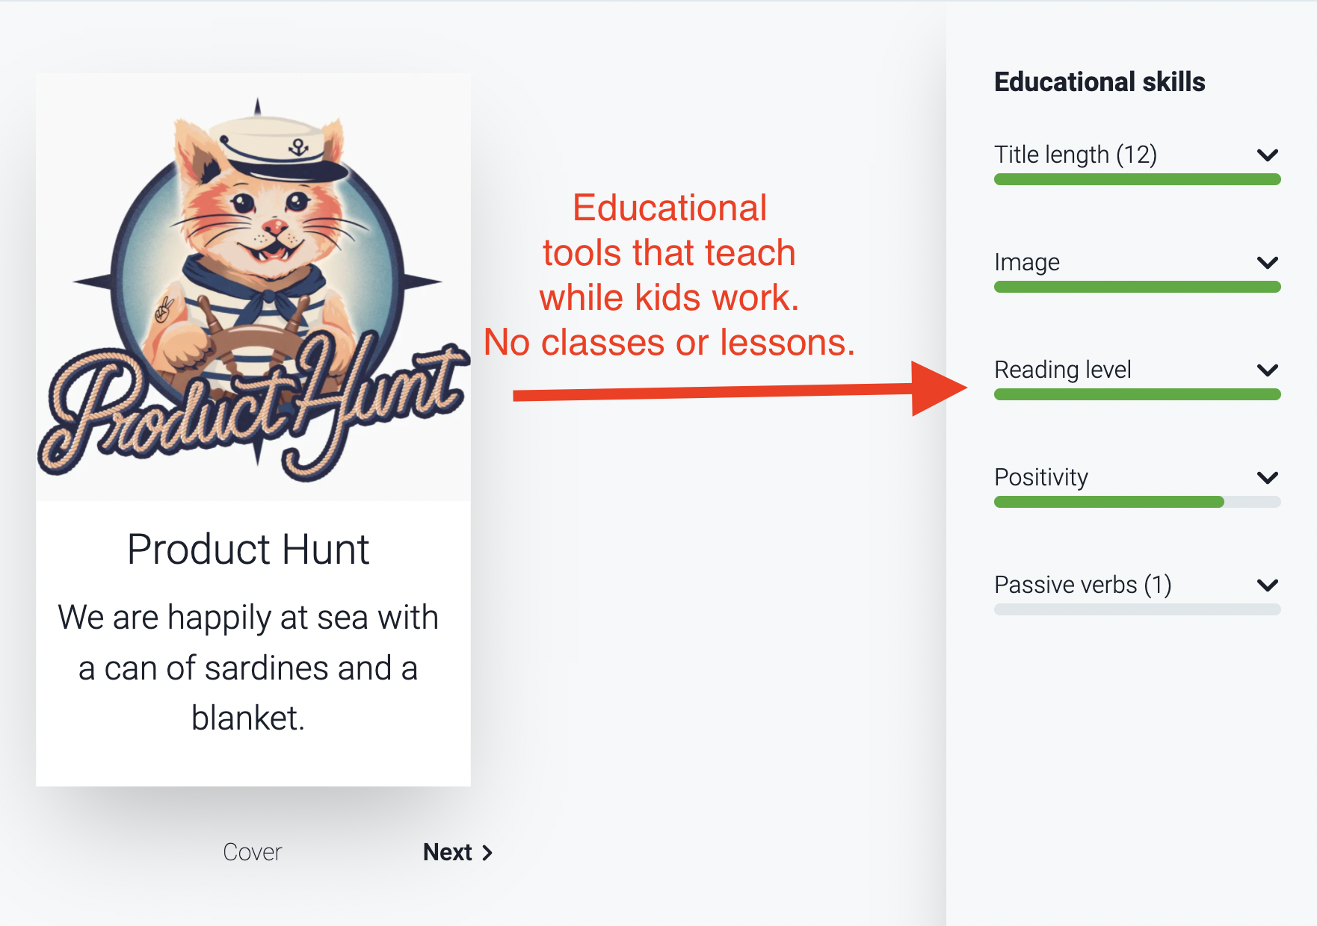Click the Product Hunt book title text

[x=248, y=550]
